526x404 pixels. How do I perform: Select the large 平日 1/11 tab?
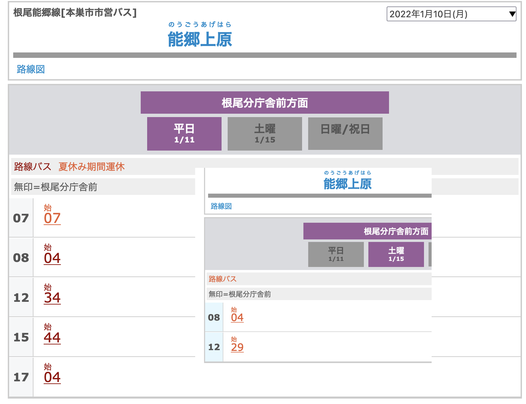(x=184, y=134)
